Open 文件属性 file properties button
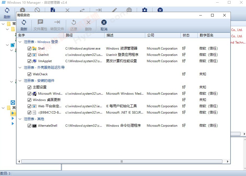Screen dimensions: 246x176 pyautogui.click(x=40, y=25)
